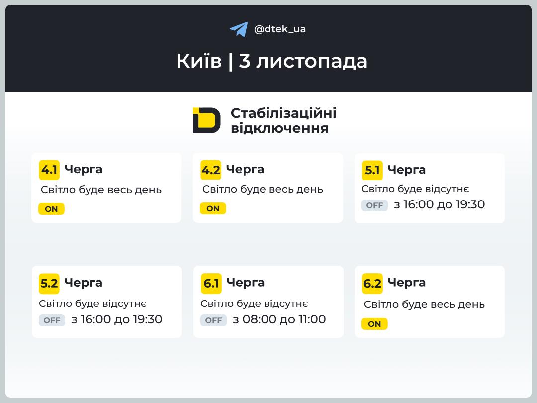The width and height of the screenshot is (537, 403).
Task: Click the OFF indicator for queue 5.2
Action: tap(52, 320)
